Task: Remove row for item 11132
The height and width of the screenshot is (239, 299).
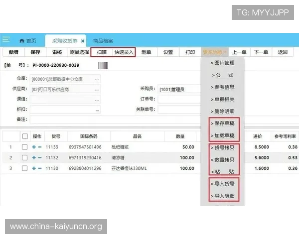Action: click(40, 158)
